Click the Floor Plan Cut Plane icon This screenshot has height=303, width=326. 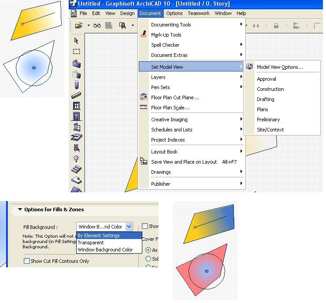click(144, 97)
